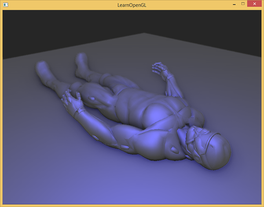Maximize the LearnOpenGL window
The width and height of the screenshot is (264, 207).
pyautogui.click(x=243, y=4)
